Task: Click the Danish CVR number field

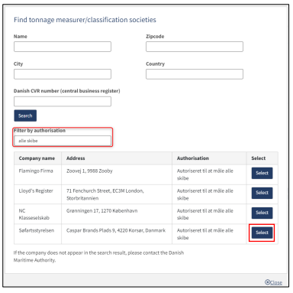Action: (63, 101)
